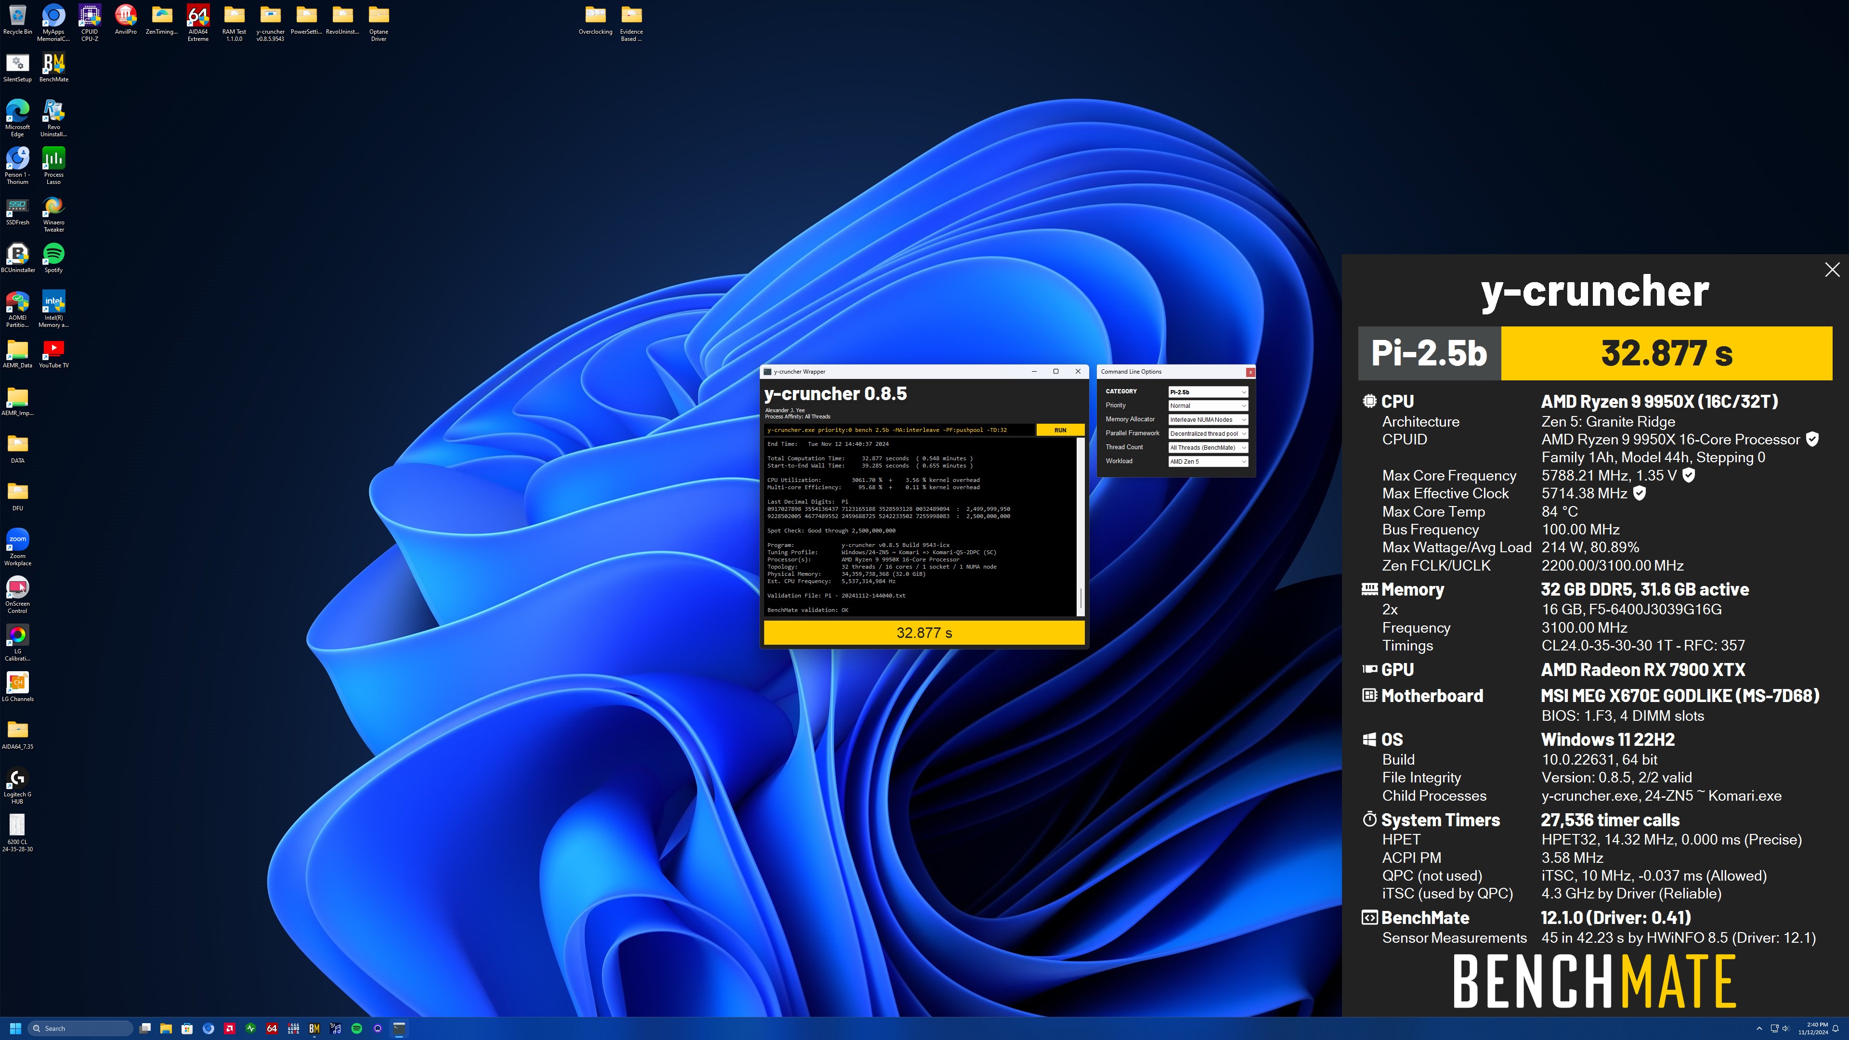Open the LG Calibration shortcut
1849x1040 pixels.
[17, 643]
